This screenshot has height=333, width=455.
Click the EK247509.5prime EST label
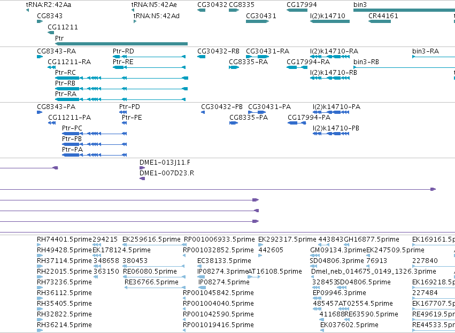395,250
